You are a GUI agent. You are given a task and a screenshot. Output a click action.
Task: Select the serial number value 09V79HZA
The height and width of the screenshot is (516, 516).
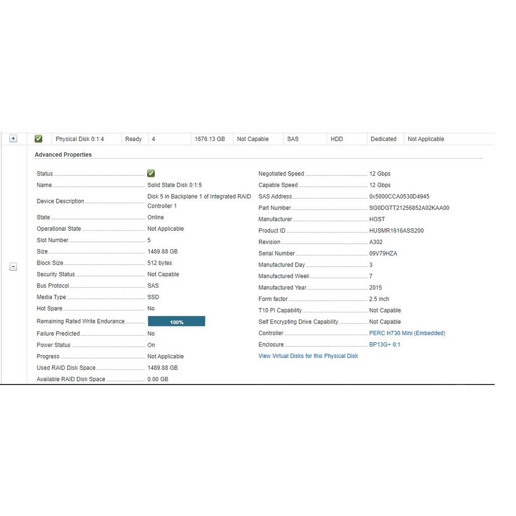click(x=383, y=253)
